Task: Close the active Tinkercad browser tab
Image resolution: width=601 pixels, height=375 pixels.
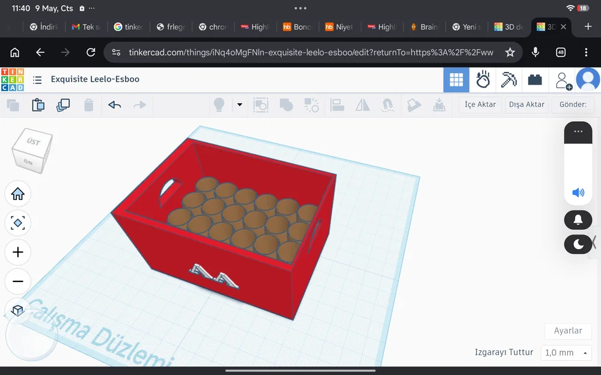Action: click(x=563, y=27)
